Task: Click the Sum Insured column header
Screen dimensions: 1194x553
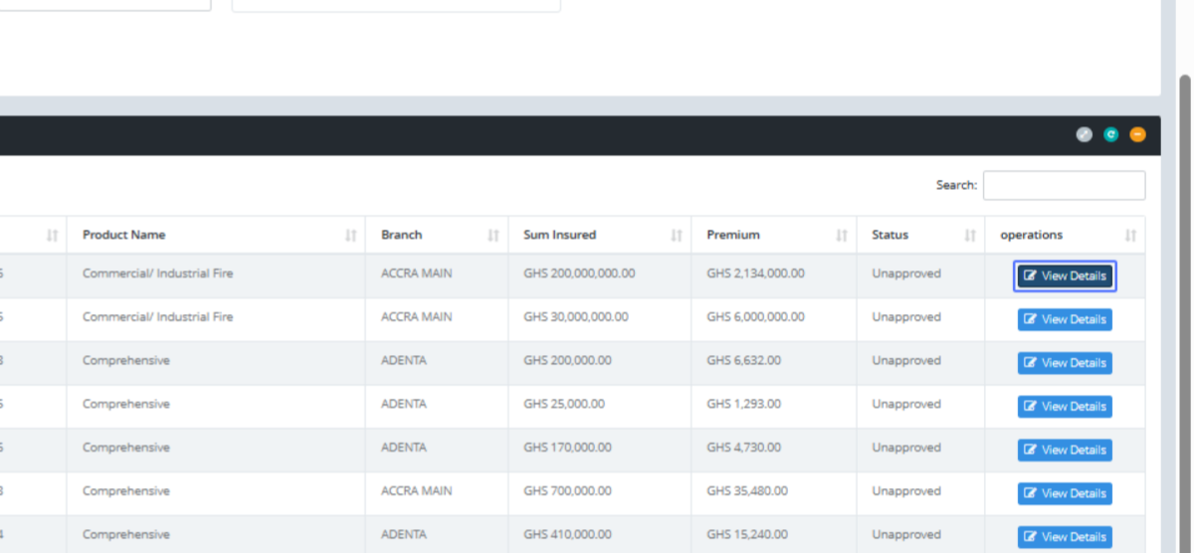Action: [x=560, y=236]
